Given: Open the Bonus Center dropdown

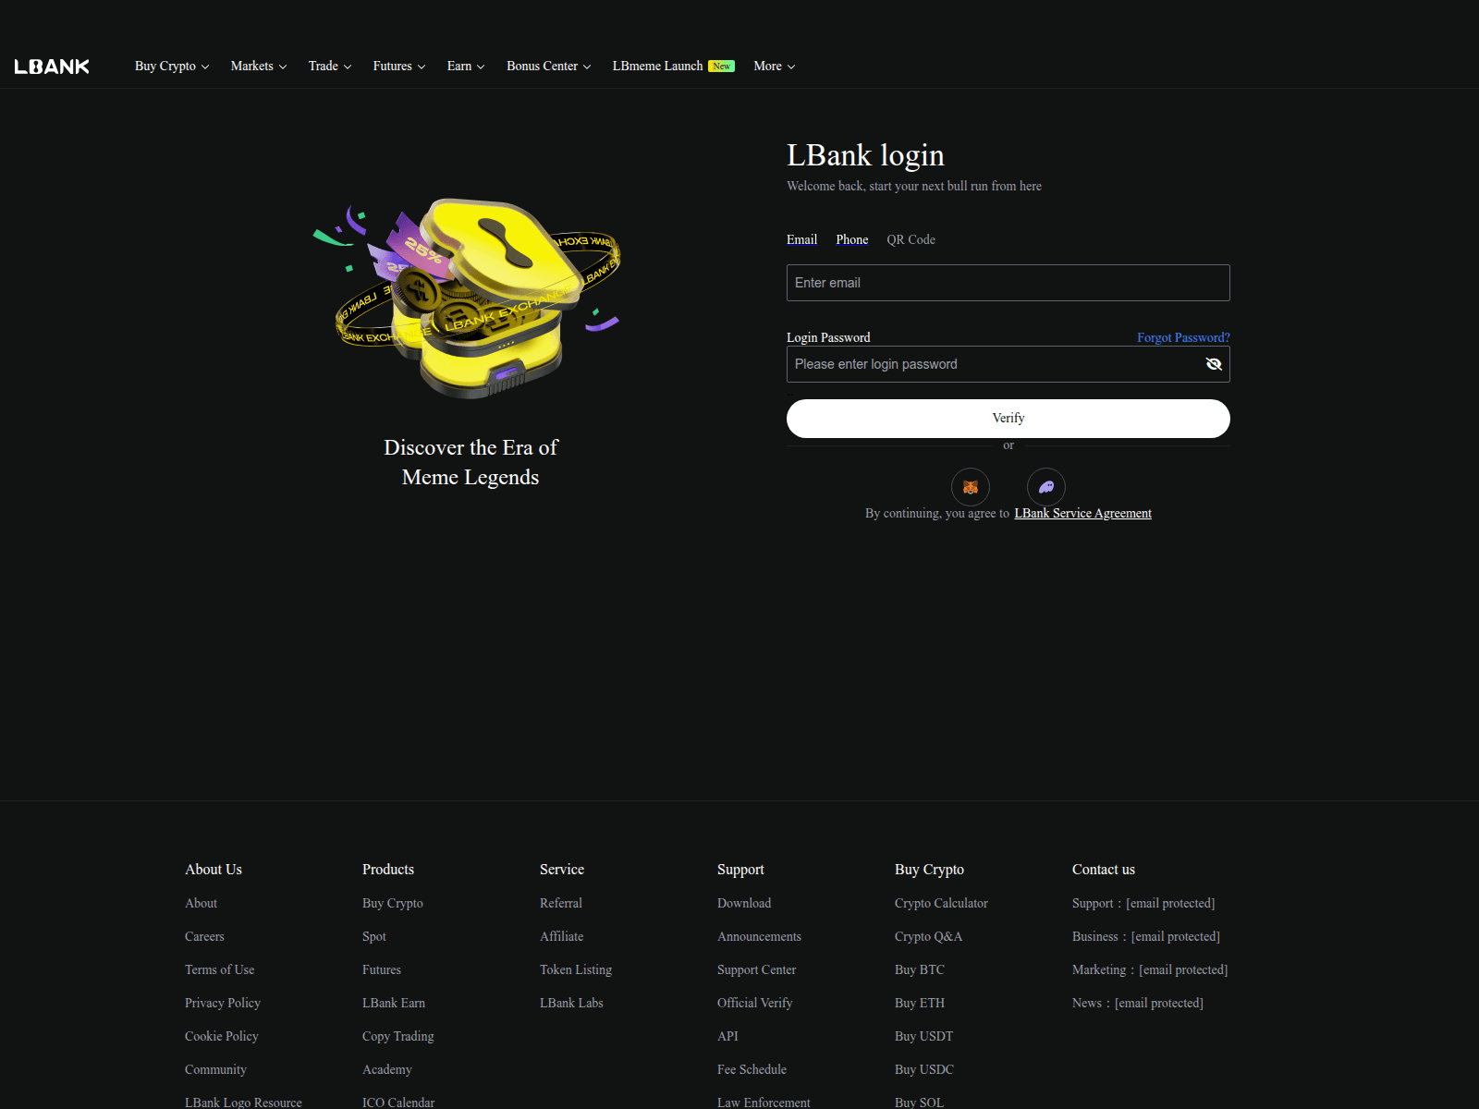Looking at the screenshot, I should pos(549,67).
